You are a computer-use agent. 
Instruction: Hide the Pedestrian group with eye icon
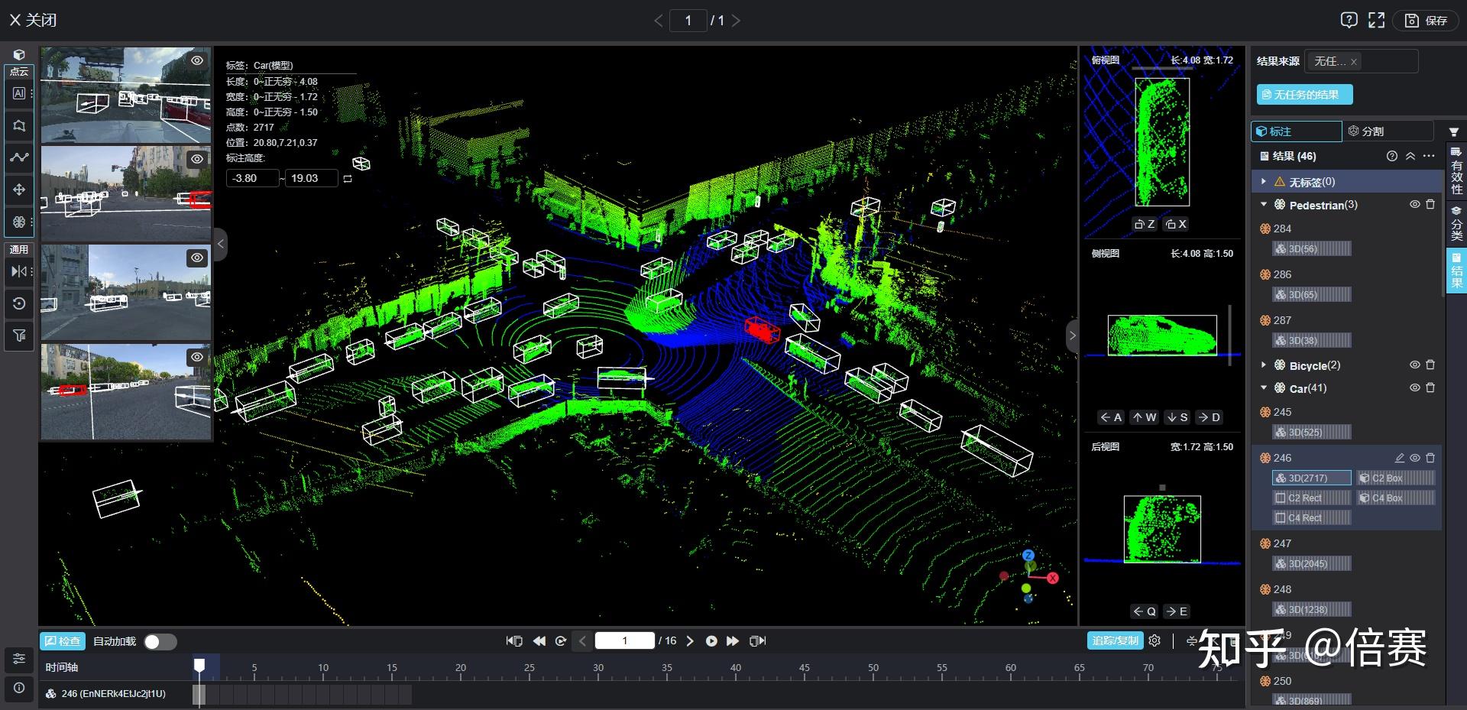point(1414,205)
